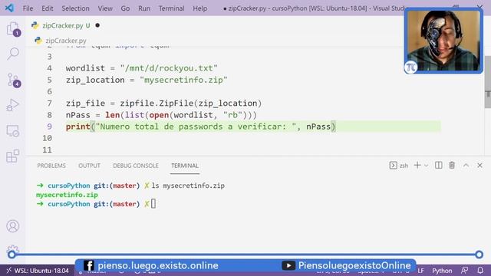
Task: Click the video progress bar end handle
Action: coord(479,255)
